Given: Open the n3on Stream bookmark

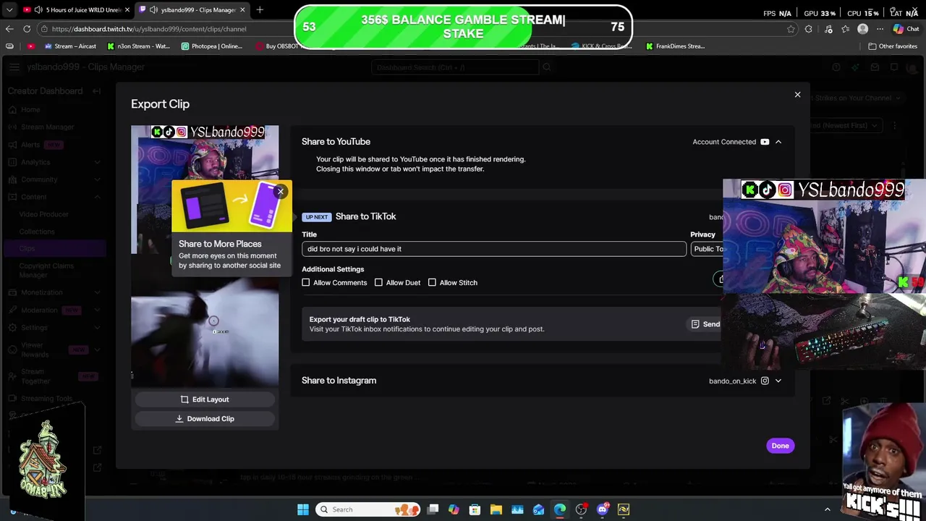Looking at the screenshot, I should point(138,46).
